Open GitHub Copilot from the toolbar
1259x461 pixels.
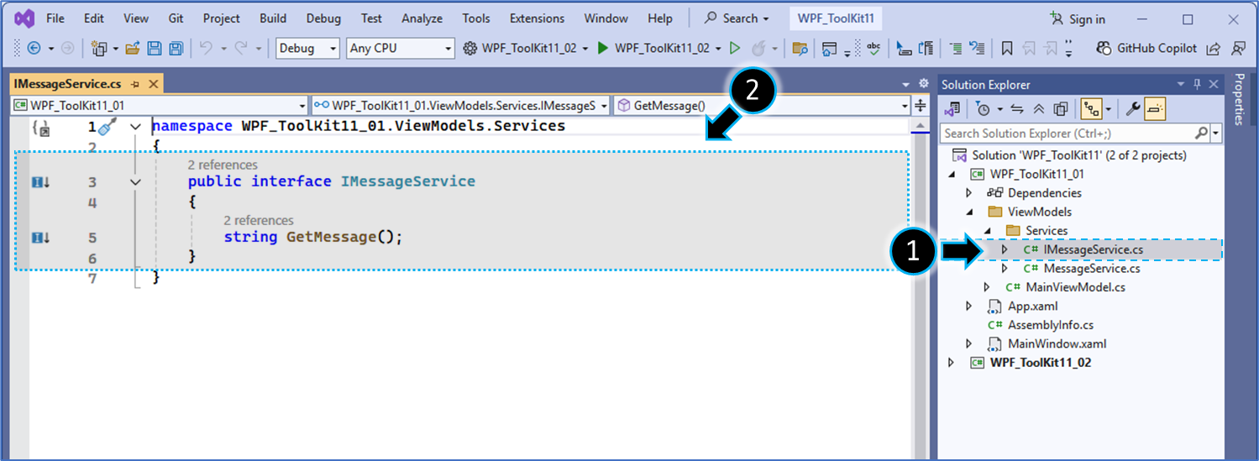click(x=1147, y=49)
